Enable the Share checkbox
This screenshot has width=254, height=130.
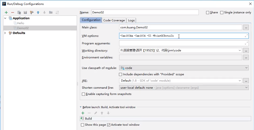(208, 13)
